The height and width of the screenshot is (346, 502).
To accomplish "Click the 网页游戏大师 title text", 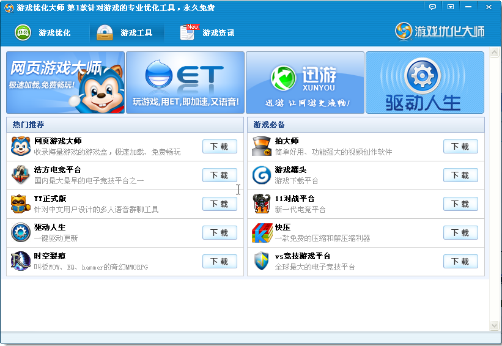I will point(58,141).
